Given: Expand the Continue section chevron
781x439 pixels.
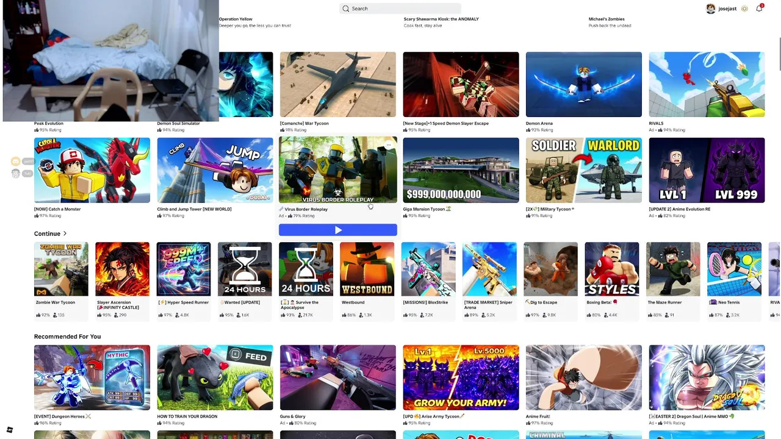Looking at the screenshot, I should [x=65, y=234].
